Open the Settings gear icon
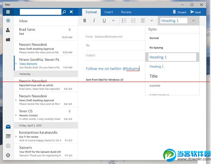 click(8, 155)
